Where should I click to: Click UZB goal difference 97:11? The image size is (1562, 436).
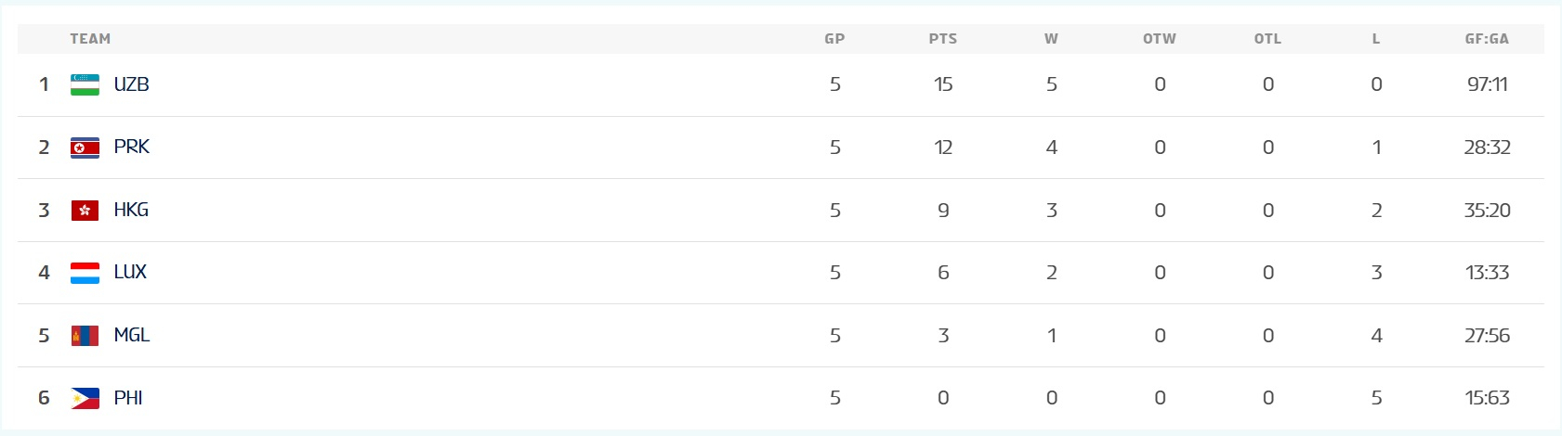point(1487,84)
